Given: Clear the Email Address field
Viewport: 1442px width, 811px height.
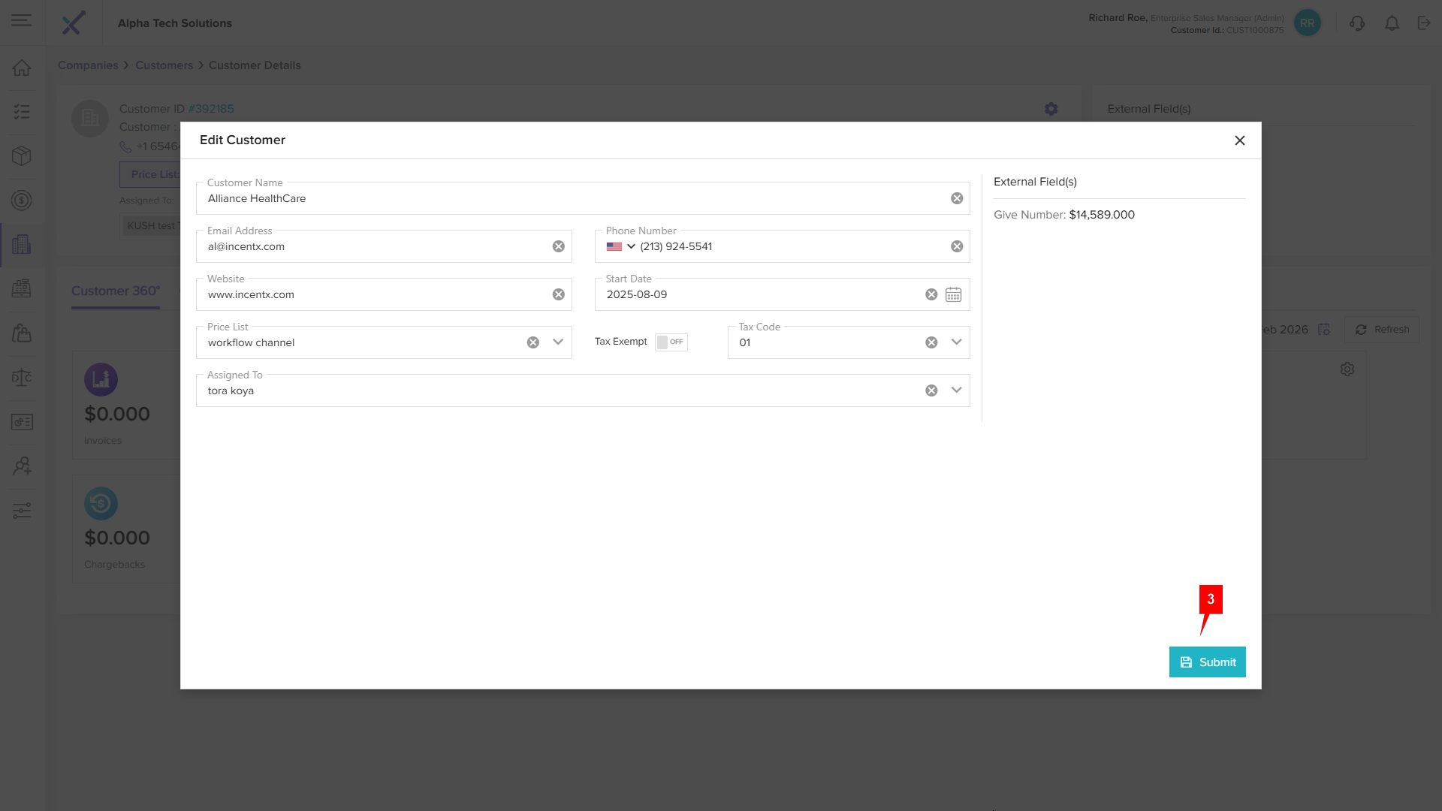Looking at the screenshot, I should (558, 246).
